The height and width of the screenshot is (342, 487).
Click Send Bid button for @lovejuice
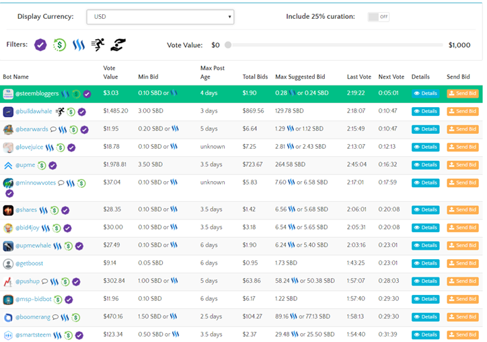[x=463, y=147]
